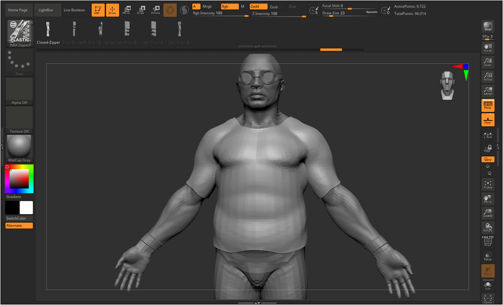The image size is (503, 305).
Task: Enable Zsub sculpting mode
Action: pos(274,7)
